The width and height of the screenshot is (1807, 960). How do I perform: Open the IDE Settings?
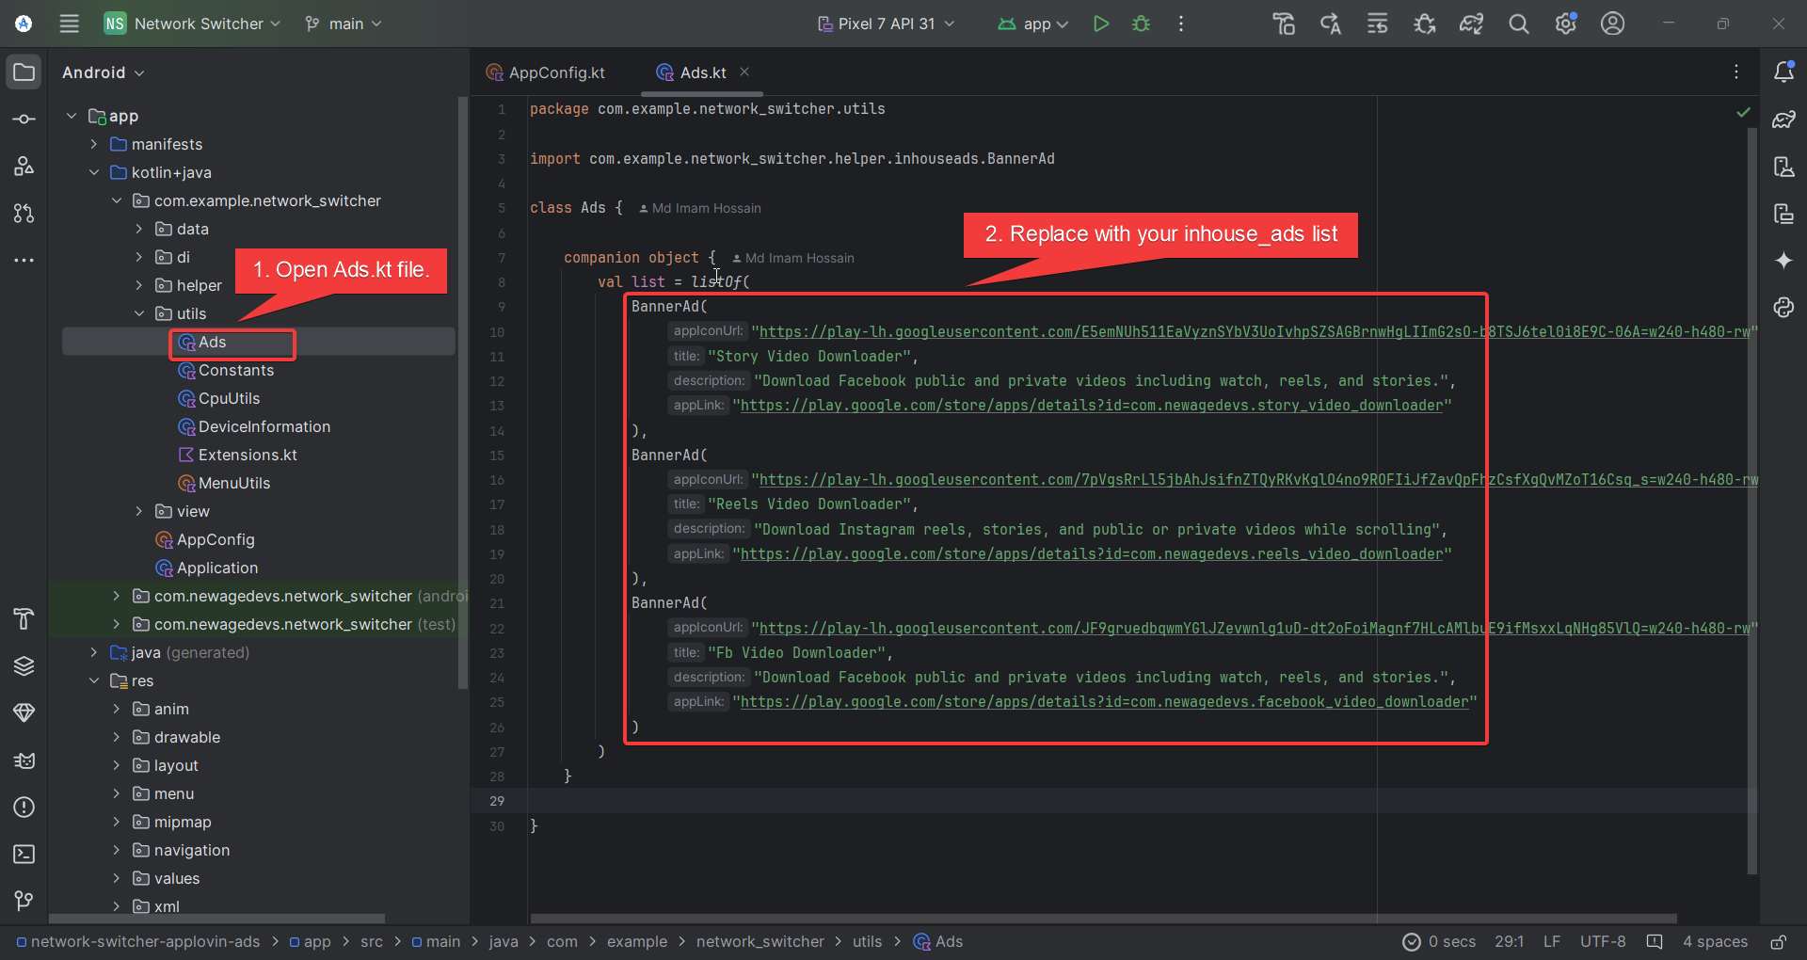[x=1565, y=24]
